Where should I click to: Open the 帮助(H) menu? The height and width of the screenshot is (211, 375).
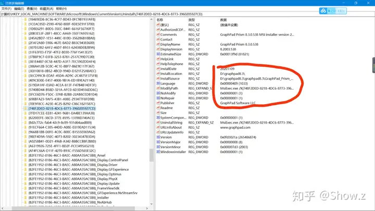(61, 9)
